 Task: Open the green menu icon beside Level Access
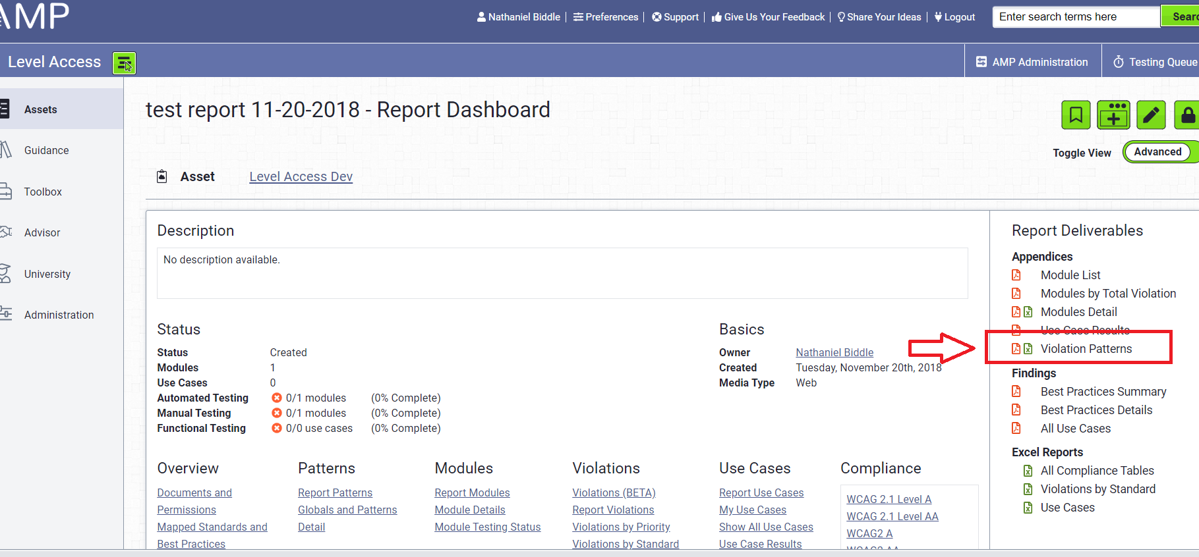coord(124,63)
